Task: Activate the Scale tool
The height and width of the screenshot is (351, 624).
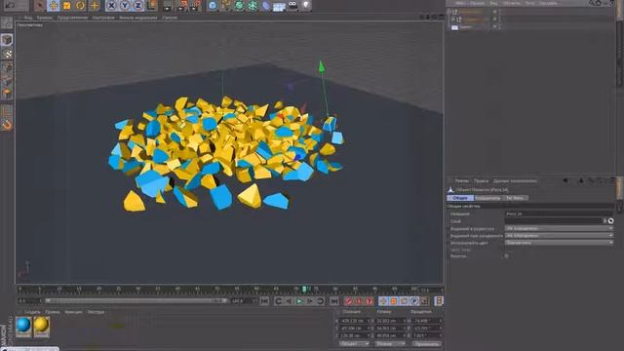Action: [66, 5]
